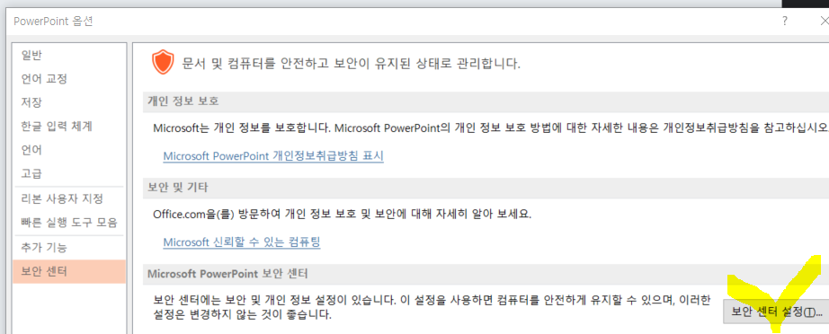Click the 보안 및 기타 section header
This screenshot has width=829, height=334.
coord(486,188)
